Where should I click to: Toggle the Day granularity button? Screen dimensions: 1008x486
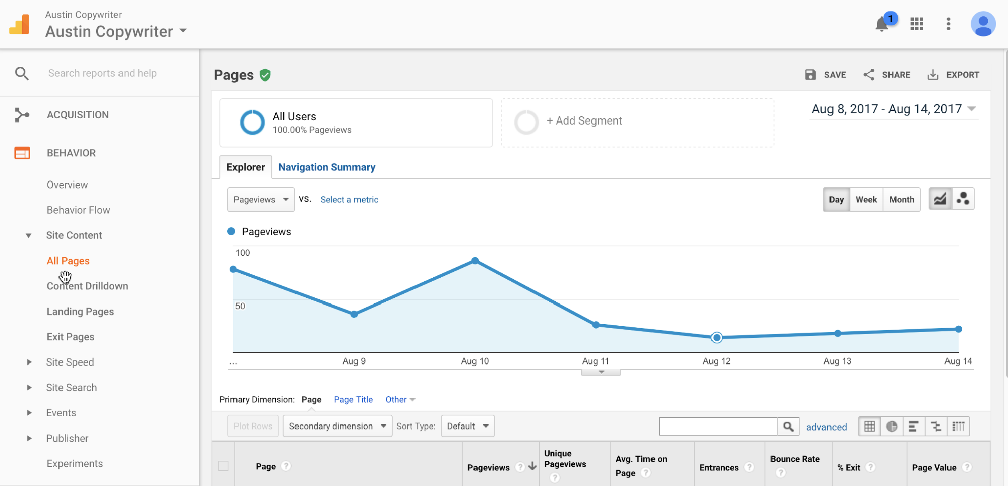pos(836,199)
